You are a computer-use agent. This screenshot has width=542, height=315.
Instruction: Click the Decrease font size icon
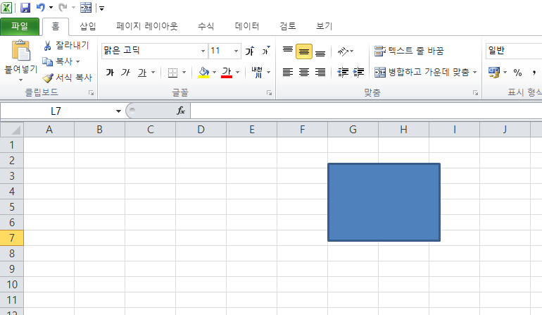click(x=266, y=51)
